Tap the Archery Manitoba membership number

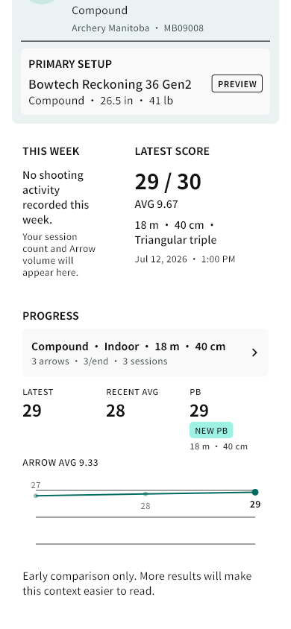pos(184,28)
